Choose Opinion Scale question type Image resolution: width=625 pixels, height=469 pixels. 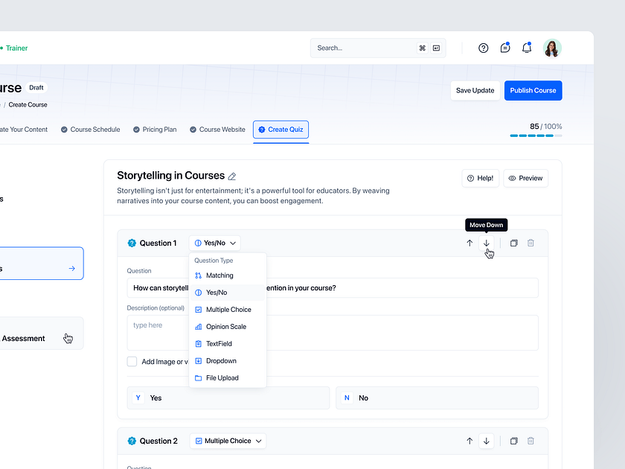tap(227, 327)
